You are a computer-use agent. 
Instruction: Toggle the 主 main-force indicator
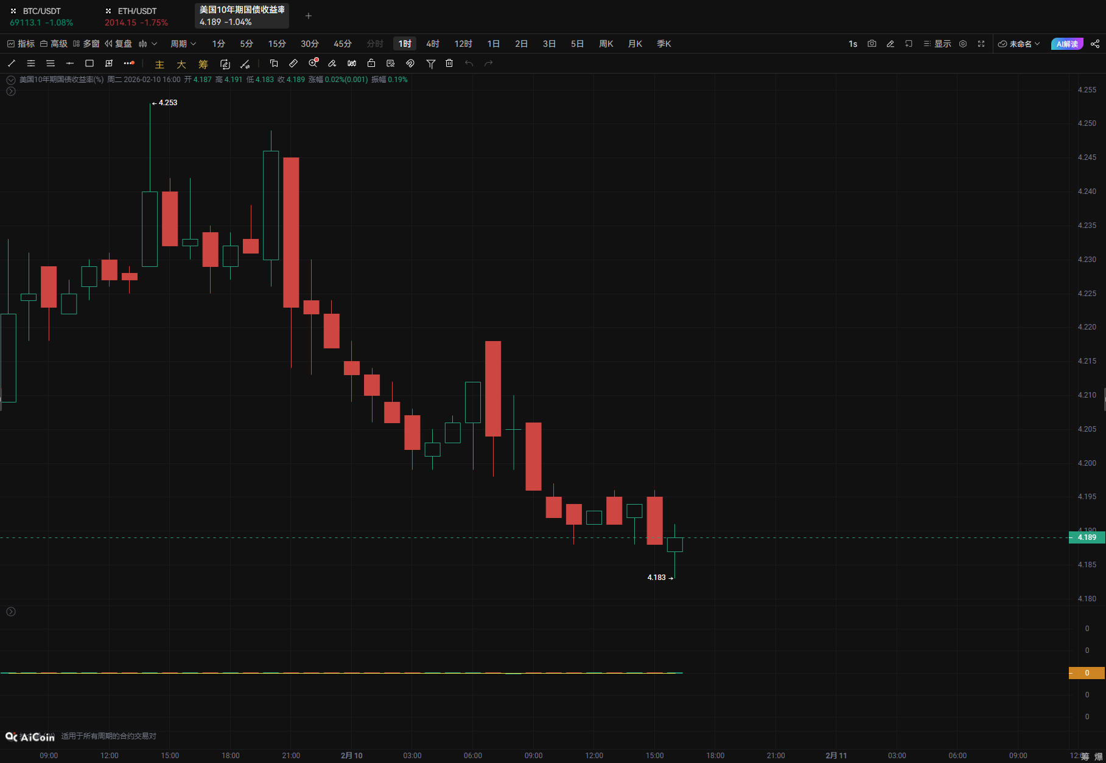click(x=159, y=64)
